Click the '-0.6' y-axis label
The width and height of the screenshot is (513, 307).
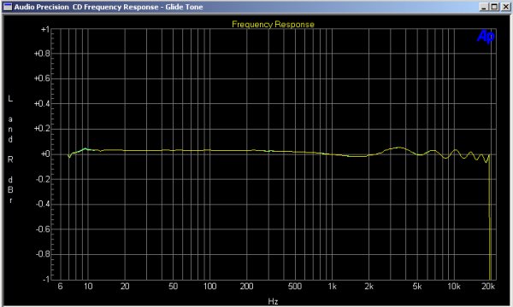(x=43, y=229)
